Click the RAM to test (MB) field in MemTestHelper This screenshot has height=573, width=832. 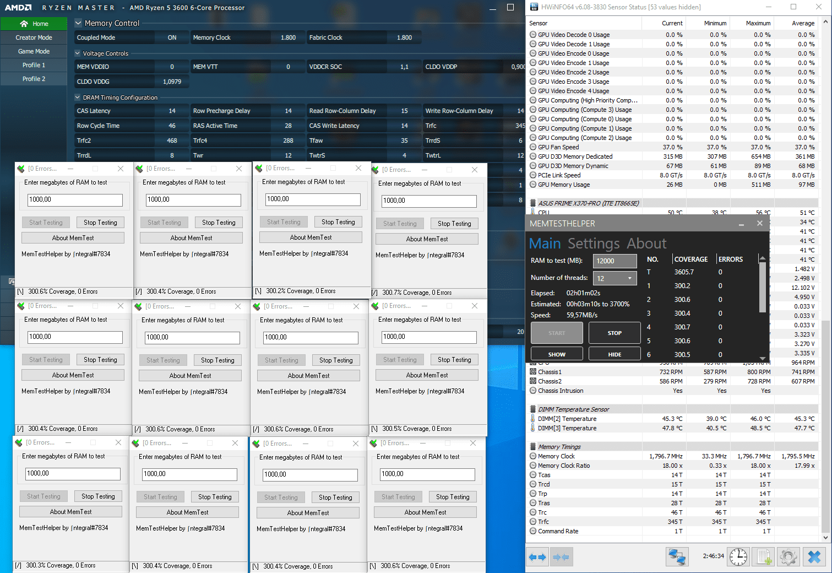pyautogui.click(x=615, y=261)
